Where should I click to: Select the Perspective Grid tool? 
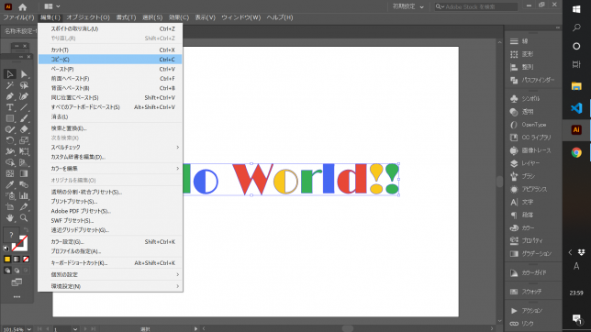click(x=24, y=163)
